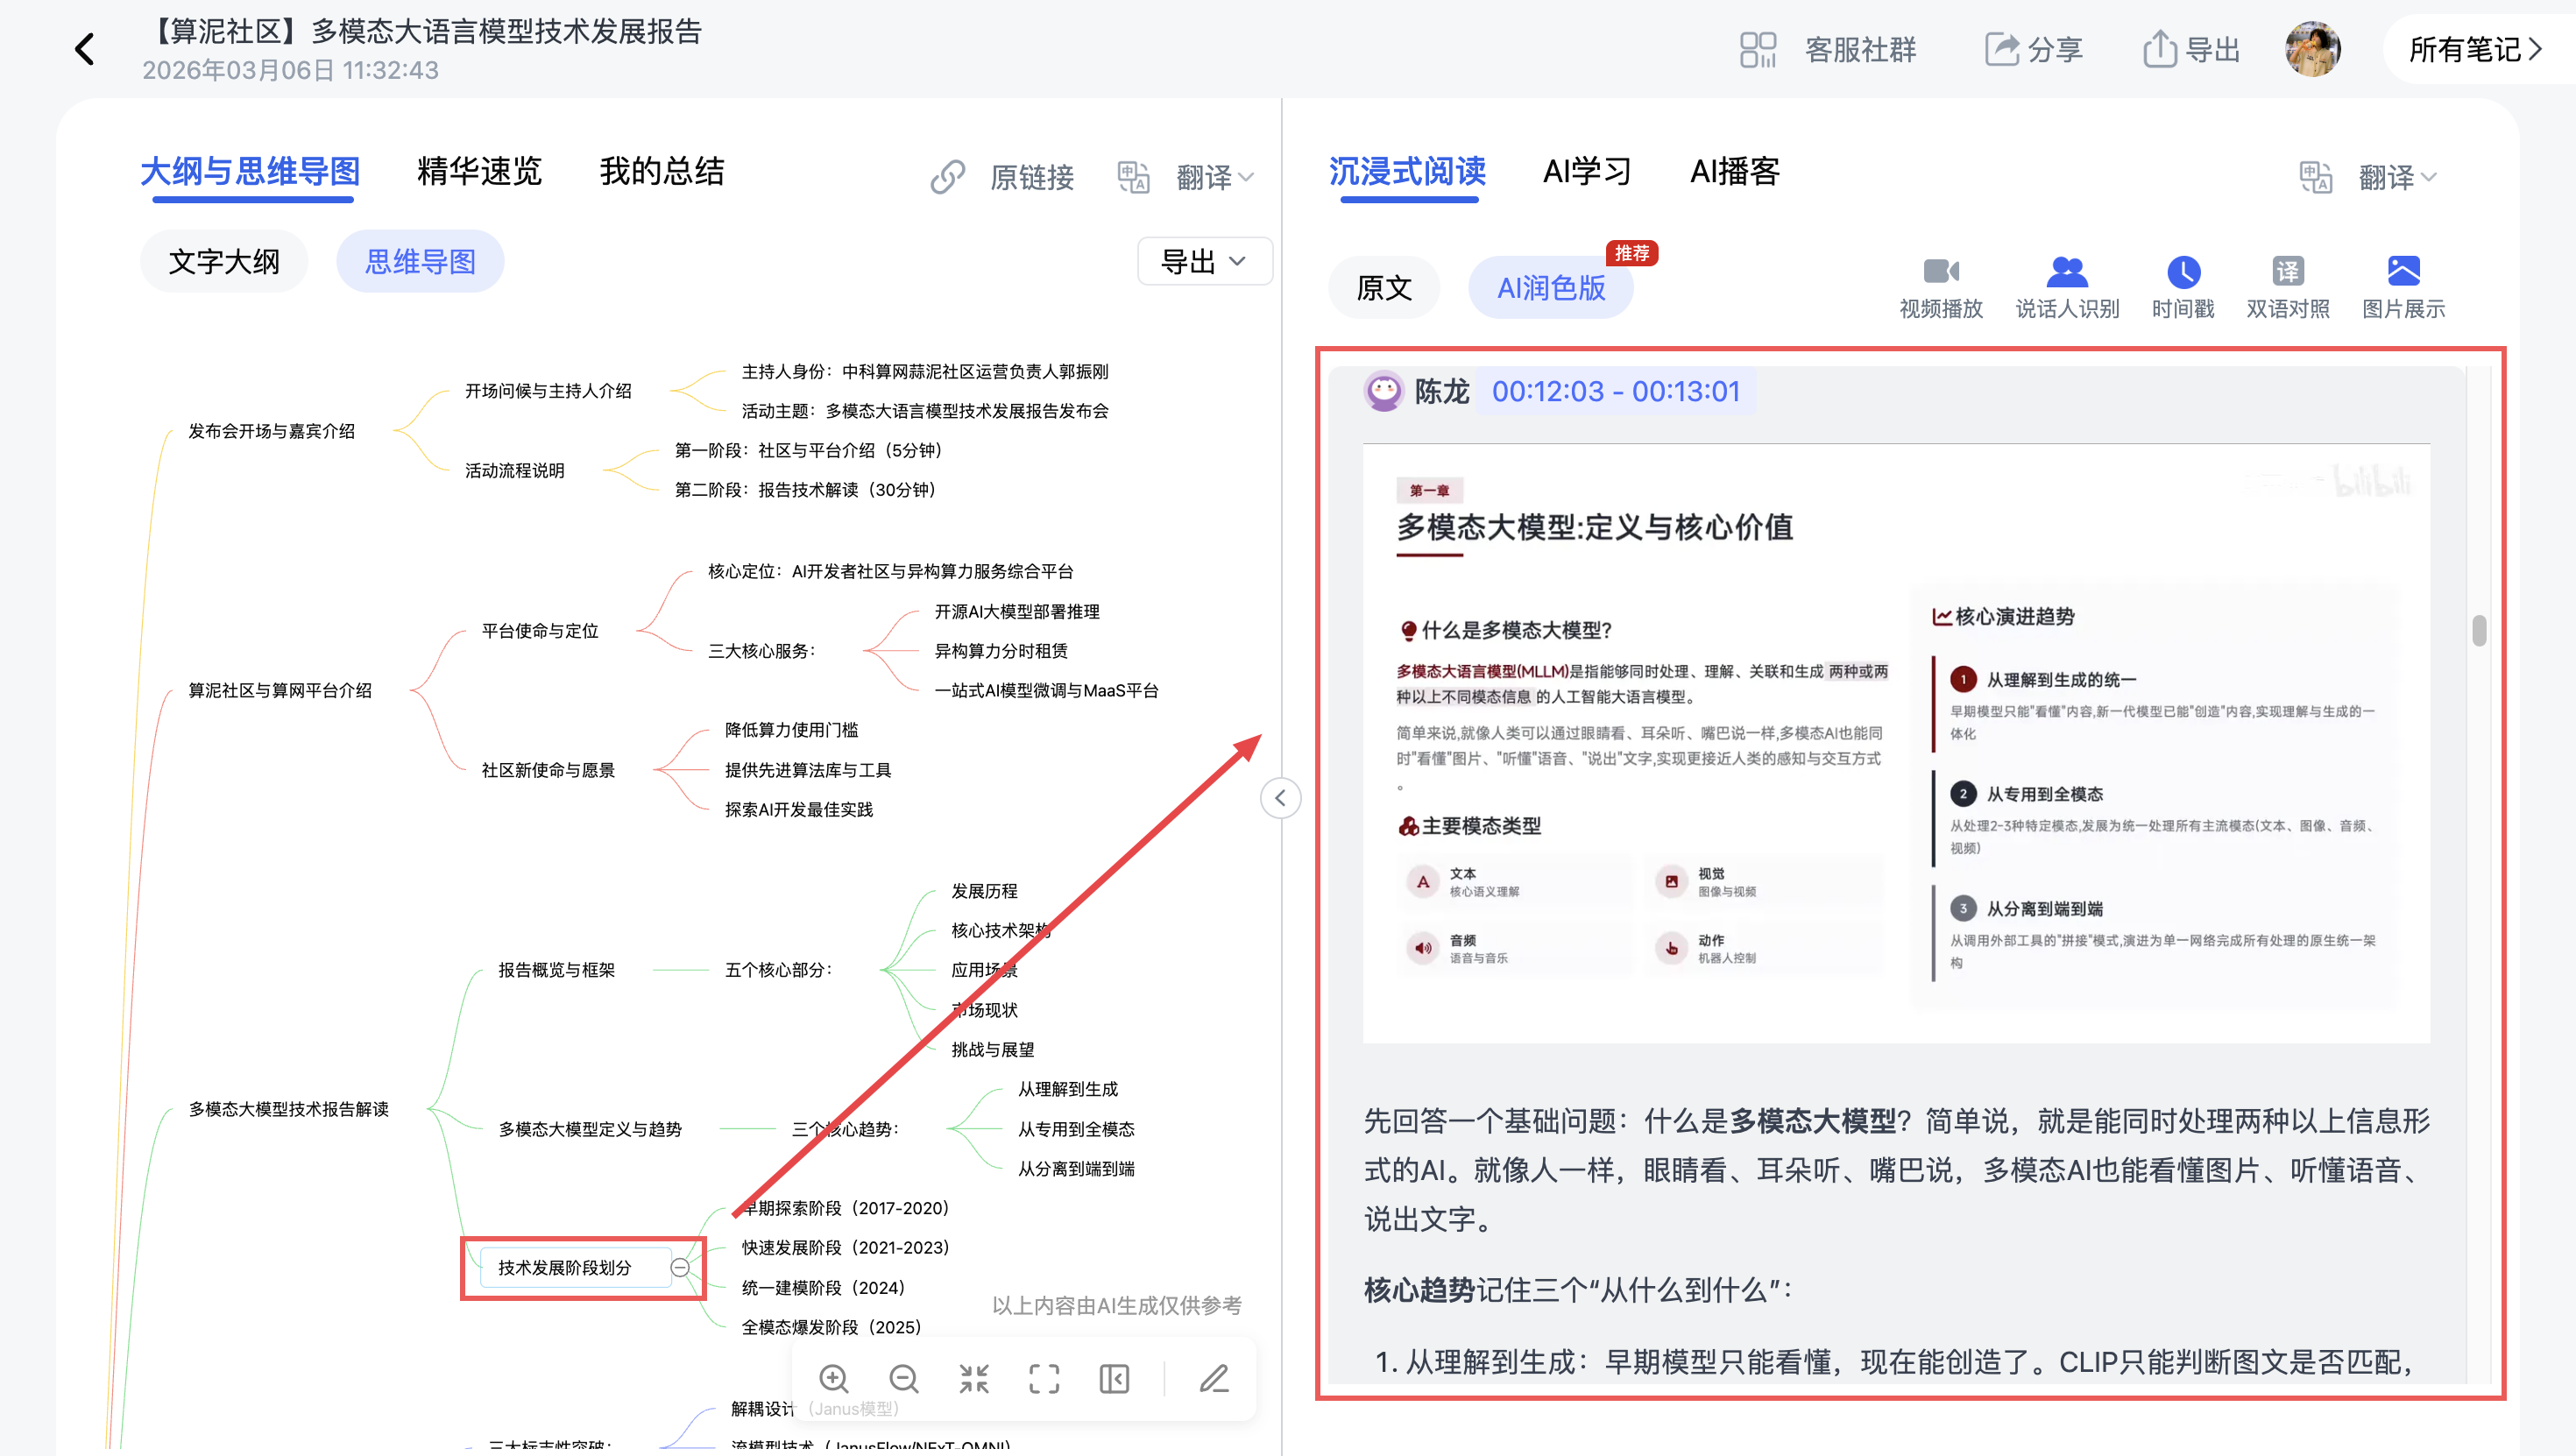Switch to 精华速览 tab
The height and width of the screenshot is (1456, 2576).
[x=479, y=171]
